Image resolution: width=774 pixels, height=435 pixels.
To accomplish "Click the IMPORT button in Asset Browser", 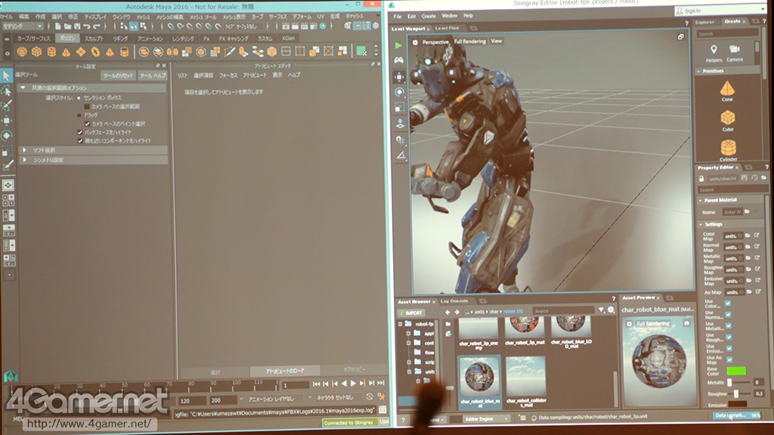I will pos(412,313).
